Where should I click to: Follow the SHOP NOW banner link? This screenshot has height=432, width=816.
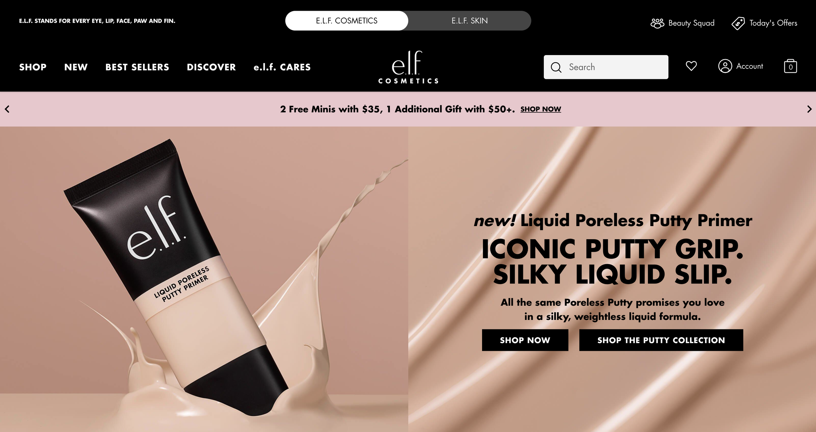[x=541, y=109]
